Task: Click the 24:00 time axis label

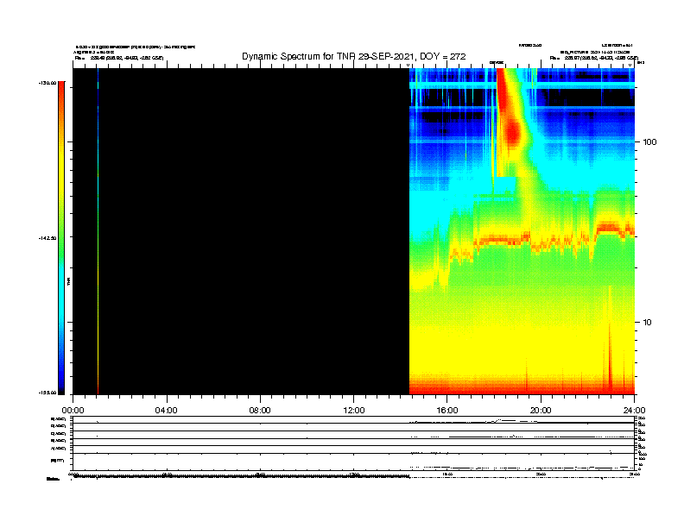Action: point(634,410)
